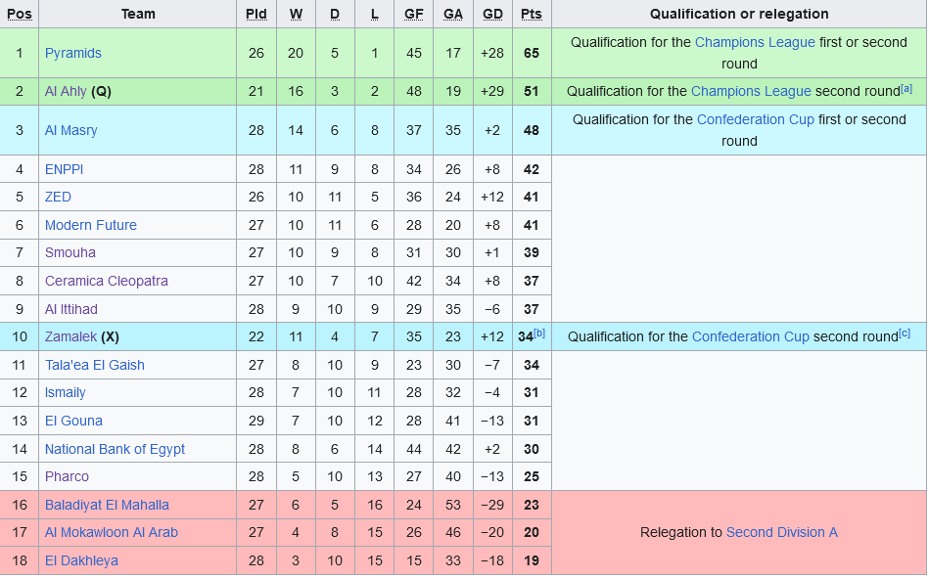Open Champions League link in Pyramids row
This screenshot has width=929, height=580.
[755, 42]
